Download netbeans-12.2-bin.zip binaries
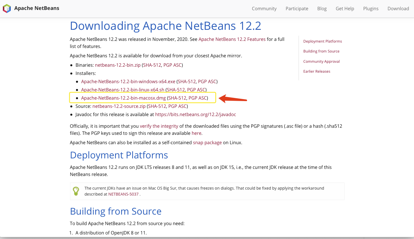The height and width of the screenshot is (239, 414). click(x=118, y=65)
